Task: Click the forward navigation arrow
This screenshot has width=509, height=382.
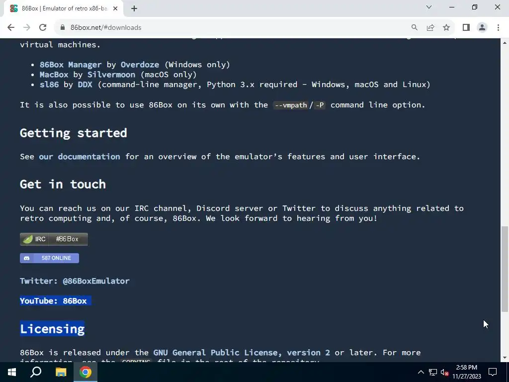Action: [x=27, y=27]
